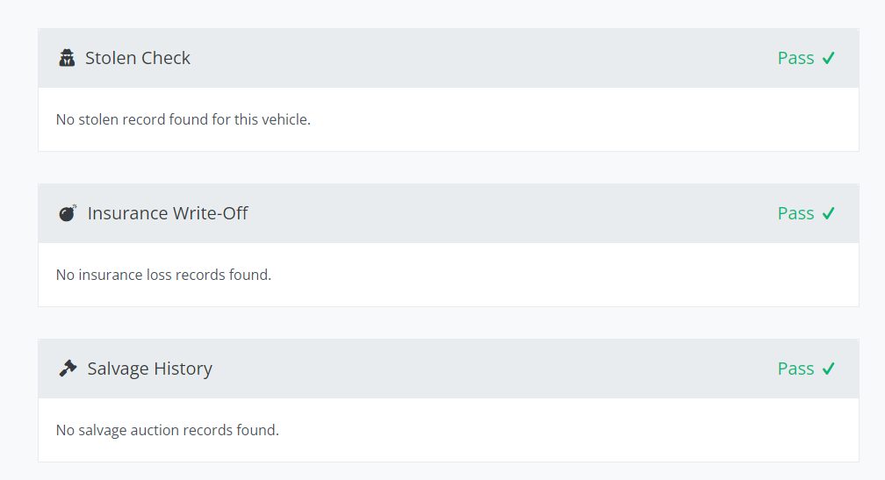The width and height of the screenshot is (885, 480).
Task: Select the Insurance Write-Off section title
Action: tap(168, 213)
